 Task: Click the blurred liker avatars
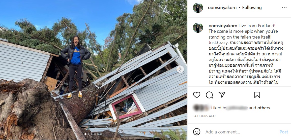pos(201,108)
